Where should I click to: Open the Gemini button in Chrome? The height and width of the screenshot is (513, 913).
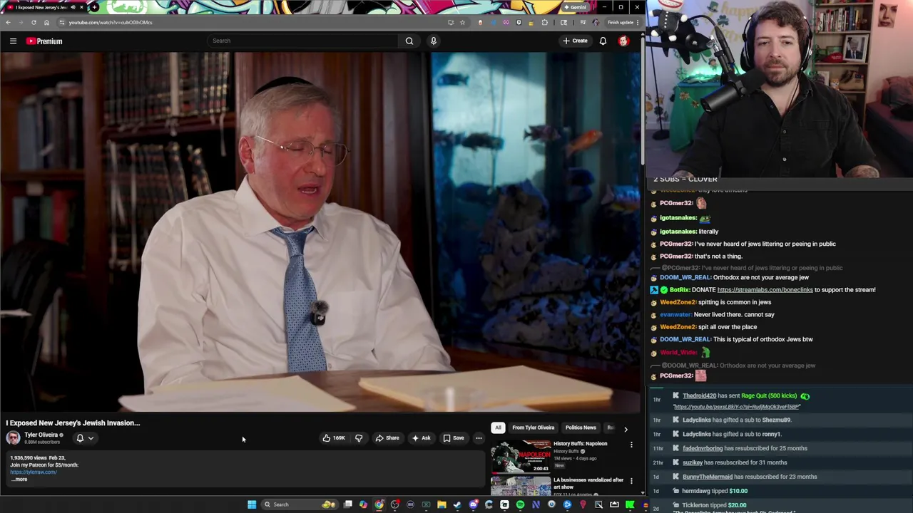click(574, 7)
